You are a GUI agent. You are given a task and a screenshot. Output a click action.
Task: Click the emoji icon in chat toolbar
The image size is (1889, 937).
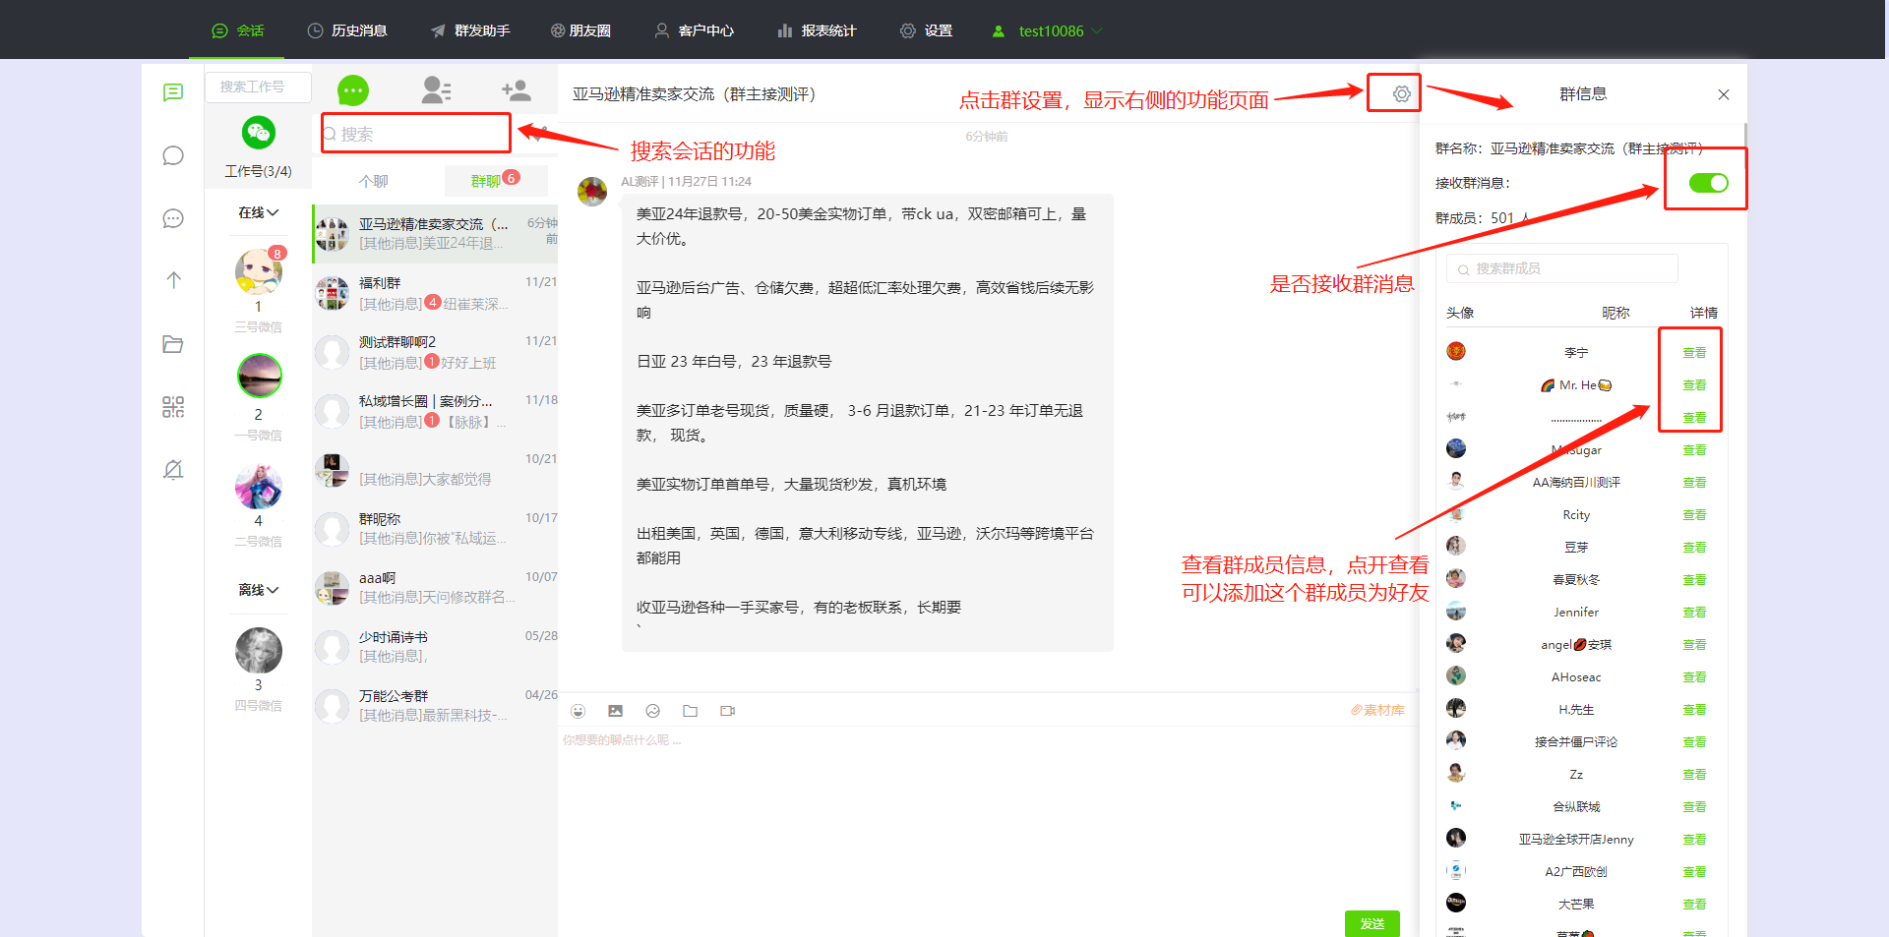coord(579,711)
